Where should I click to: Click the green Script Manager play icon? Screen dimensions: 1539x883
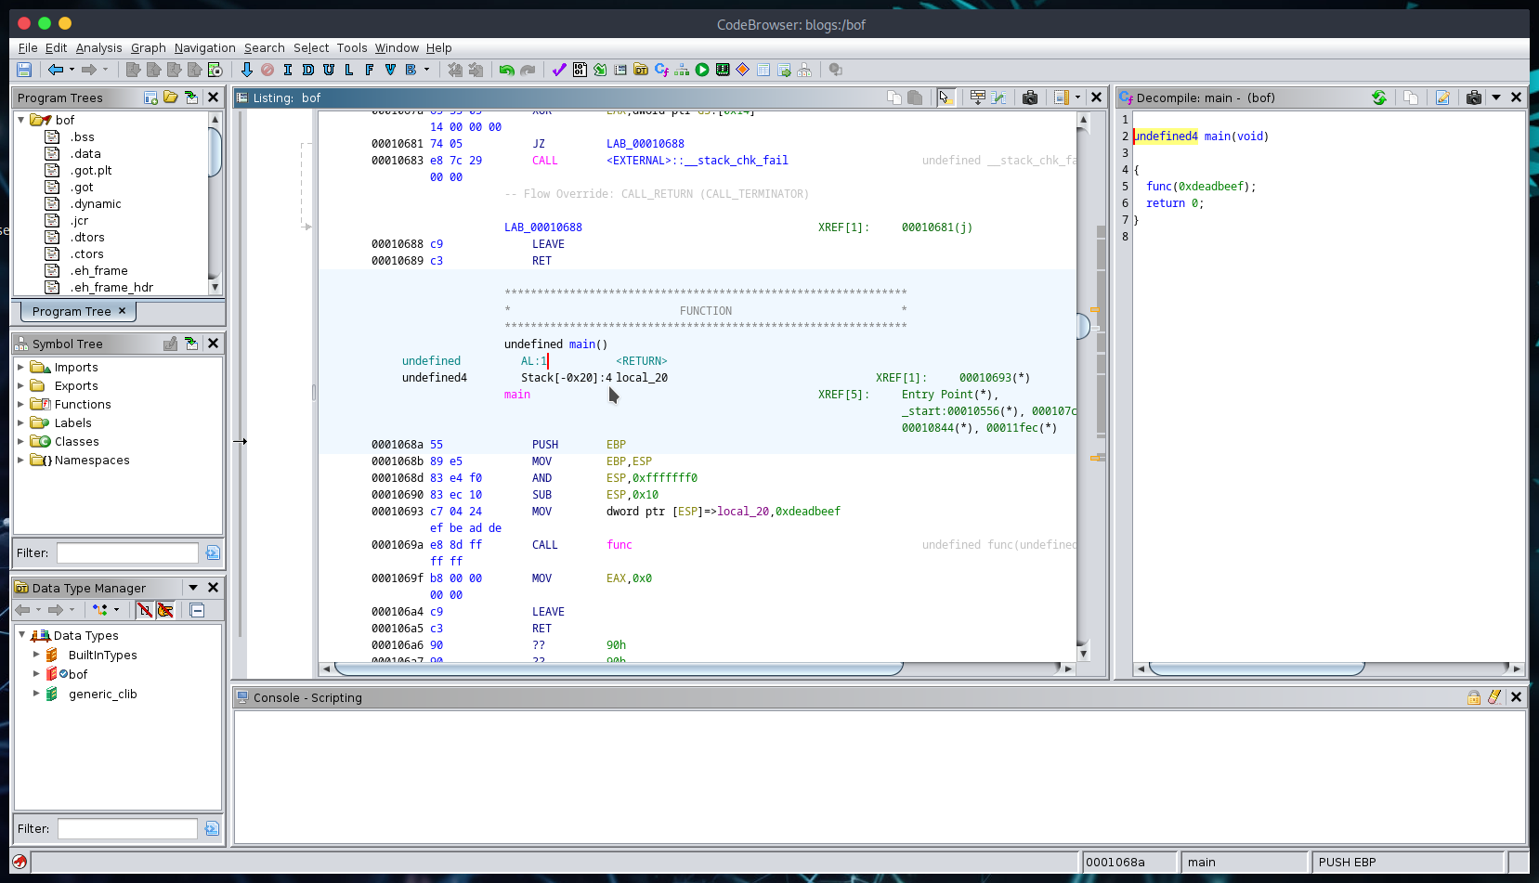tap(702, 70)
